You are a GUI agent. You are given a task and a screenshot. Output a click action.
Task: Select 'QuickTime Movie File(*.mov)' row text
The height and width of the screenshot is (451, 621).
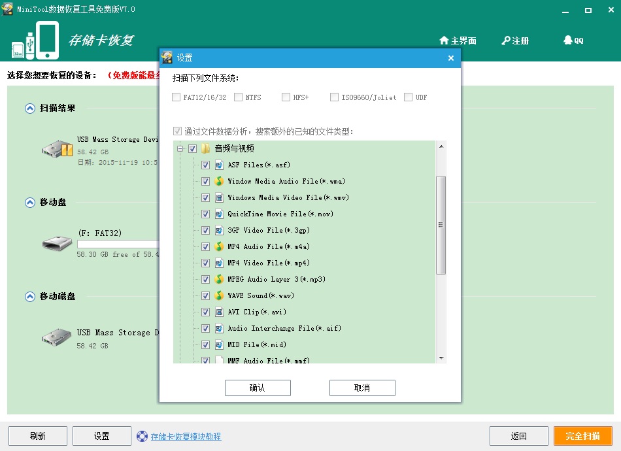pos(280,214)
